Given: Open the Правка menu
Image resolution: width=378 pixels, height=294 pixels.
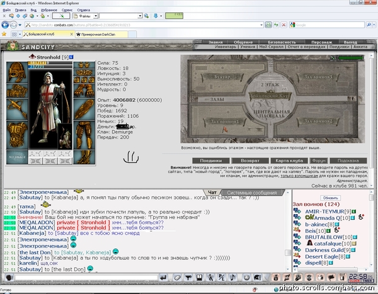Looking at the screenshot, I should click(21, 10).
